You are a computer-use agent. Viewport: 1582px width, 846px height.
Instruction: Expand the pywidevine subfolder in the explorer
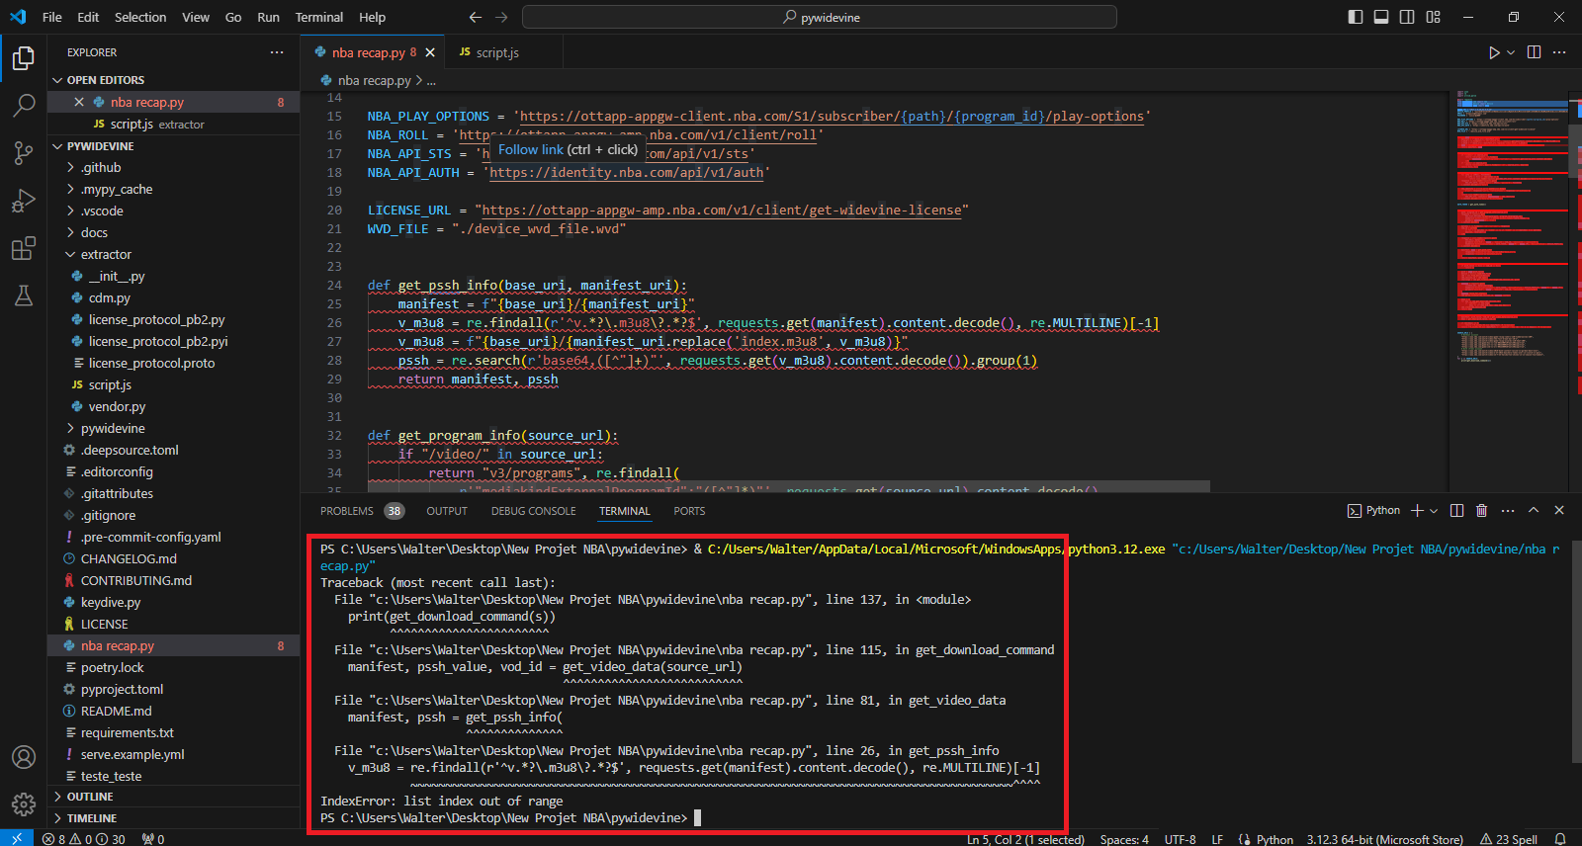coord(113,428)
